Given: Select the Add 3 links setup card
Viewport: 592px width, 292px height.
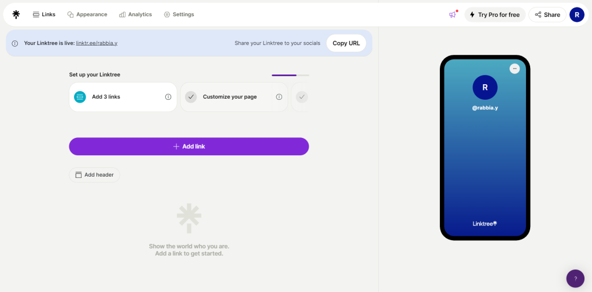Looking at the screenshot, I should [x=123, y=97].
